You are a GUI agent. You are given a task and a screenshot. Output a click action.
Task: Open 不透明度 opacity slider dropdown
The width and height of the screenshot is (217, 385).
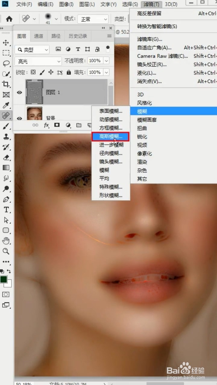point(106,61)
